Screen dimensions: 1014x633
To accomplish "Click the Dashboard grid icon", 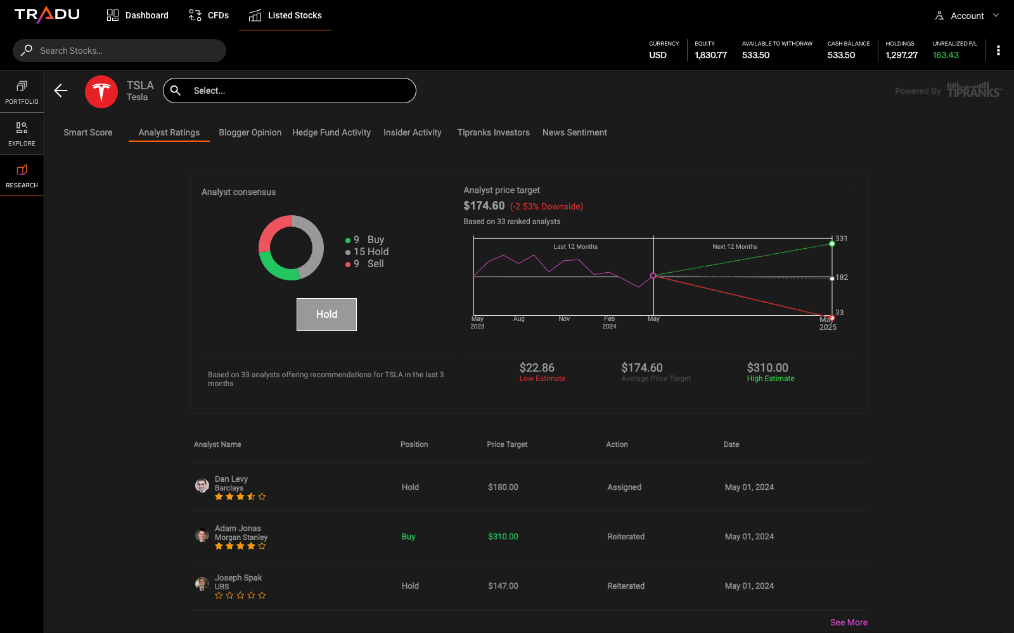I will pyautogui.click(x=113, y=15).
